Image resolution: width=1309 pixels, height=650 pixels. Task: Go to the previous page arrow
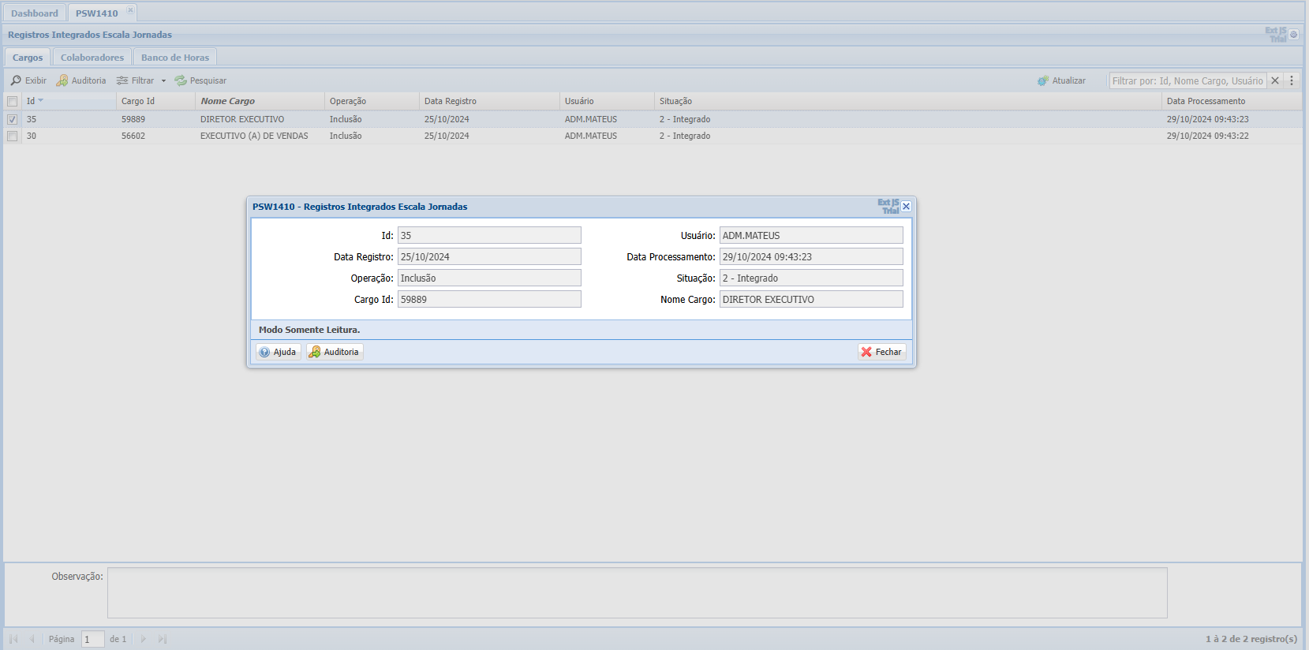32,639
